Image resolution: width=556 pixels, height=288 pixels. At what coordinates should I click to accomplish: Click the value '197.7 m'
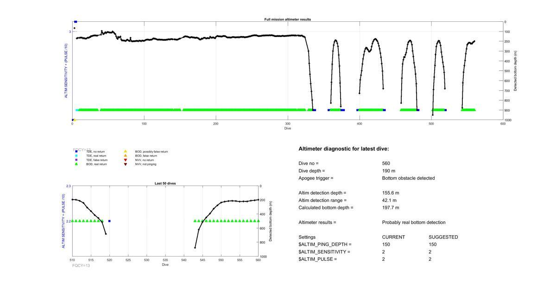pyautogui.click(x=391, y=208)
